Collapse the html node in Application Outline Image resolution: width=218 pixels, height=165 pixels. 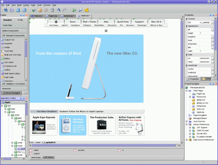(x=2, y=106)
